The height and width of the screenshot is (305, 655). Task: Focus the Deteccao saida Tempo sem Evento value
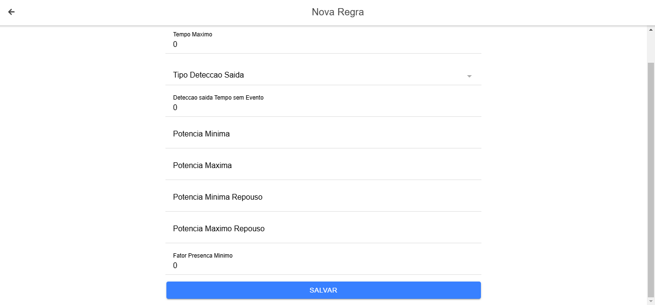175,108
